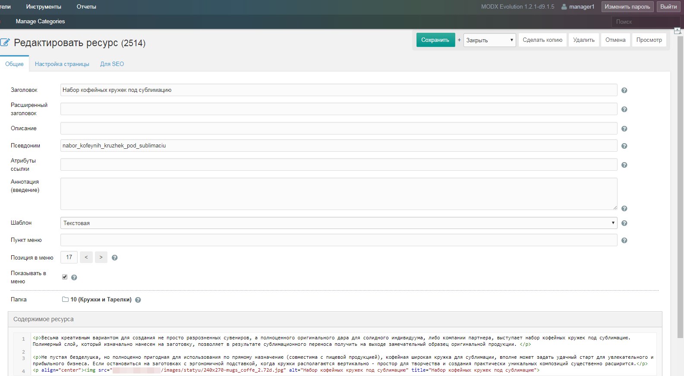The height and width of the screenshot is (376, 684).
Task: Open Manage Categories in the submenu
Action: [x=40, y=22]
